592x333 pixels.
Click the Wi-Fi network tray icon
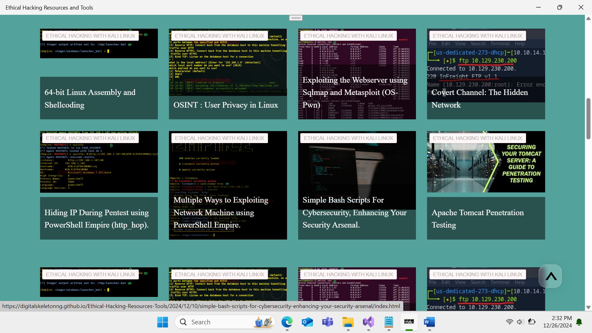509,322
